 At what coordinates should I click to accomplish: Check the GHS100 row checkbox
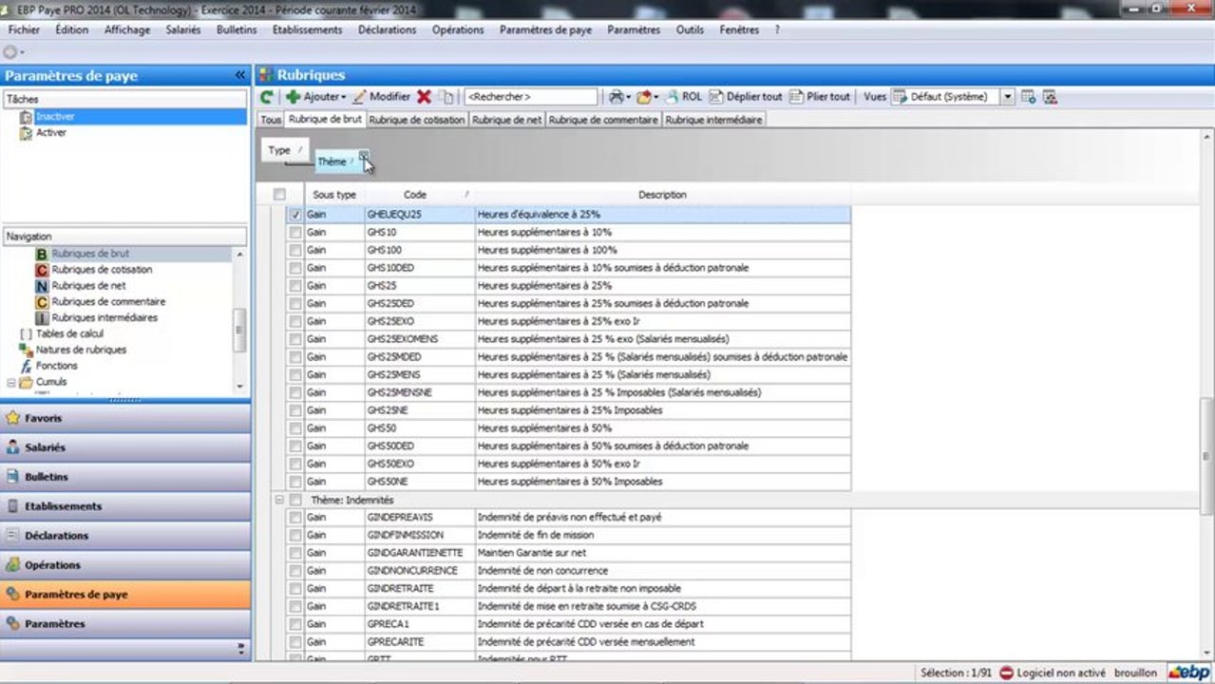[295, 251]
